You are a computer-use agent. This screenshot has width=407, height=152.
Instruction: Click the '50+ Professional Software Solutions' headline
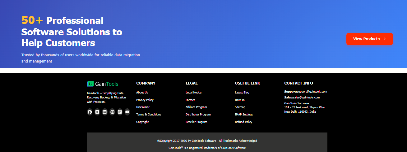pos(72,32)
